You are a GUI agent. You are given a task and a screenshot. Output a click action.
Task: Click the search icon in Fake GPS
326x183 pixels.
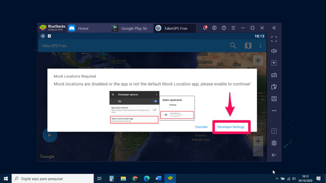coord(233,46)
